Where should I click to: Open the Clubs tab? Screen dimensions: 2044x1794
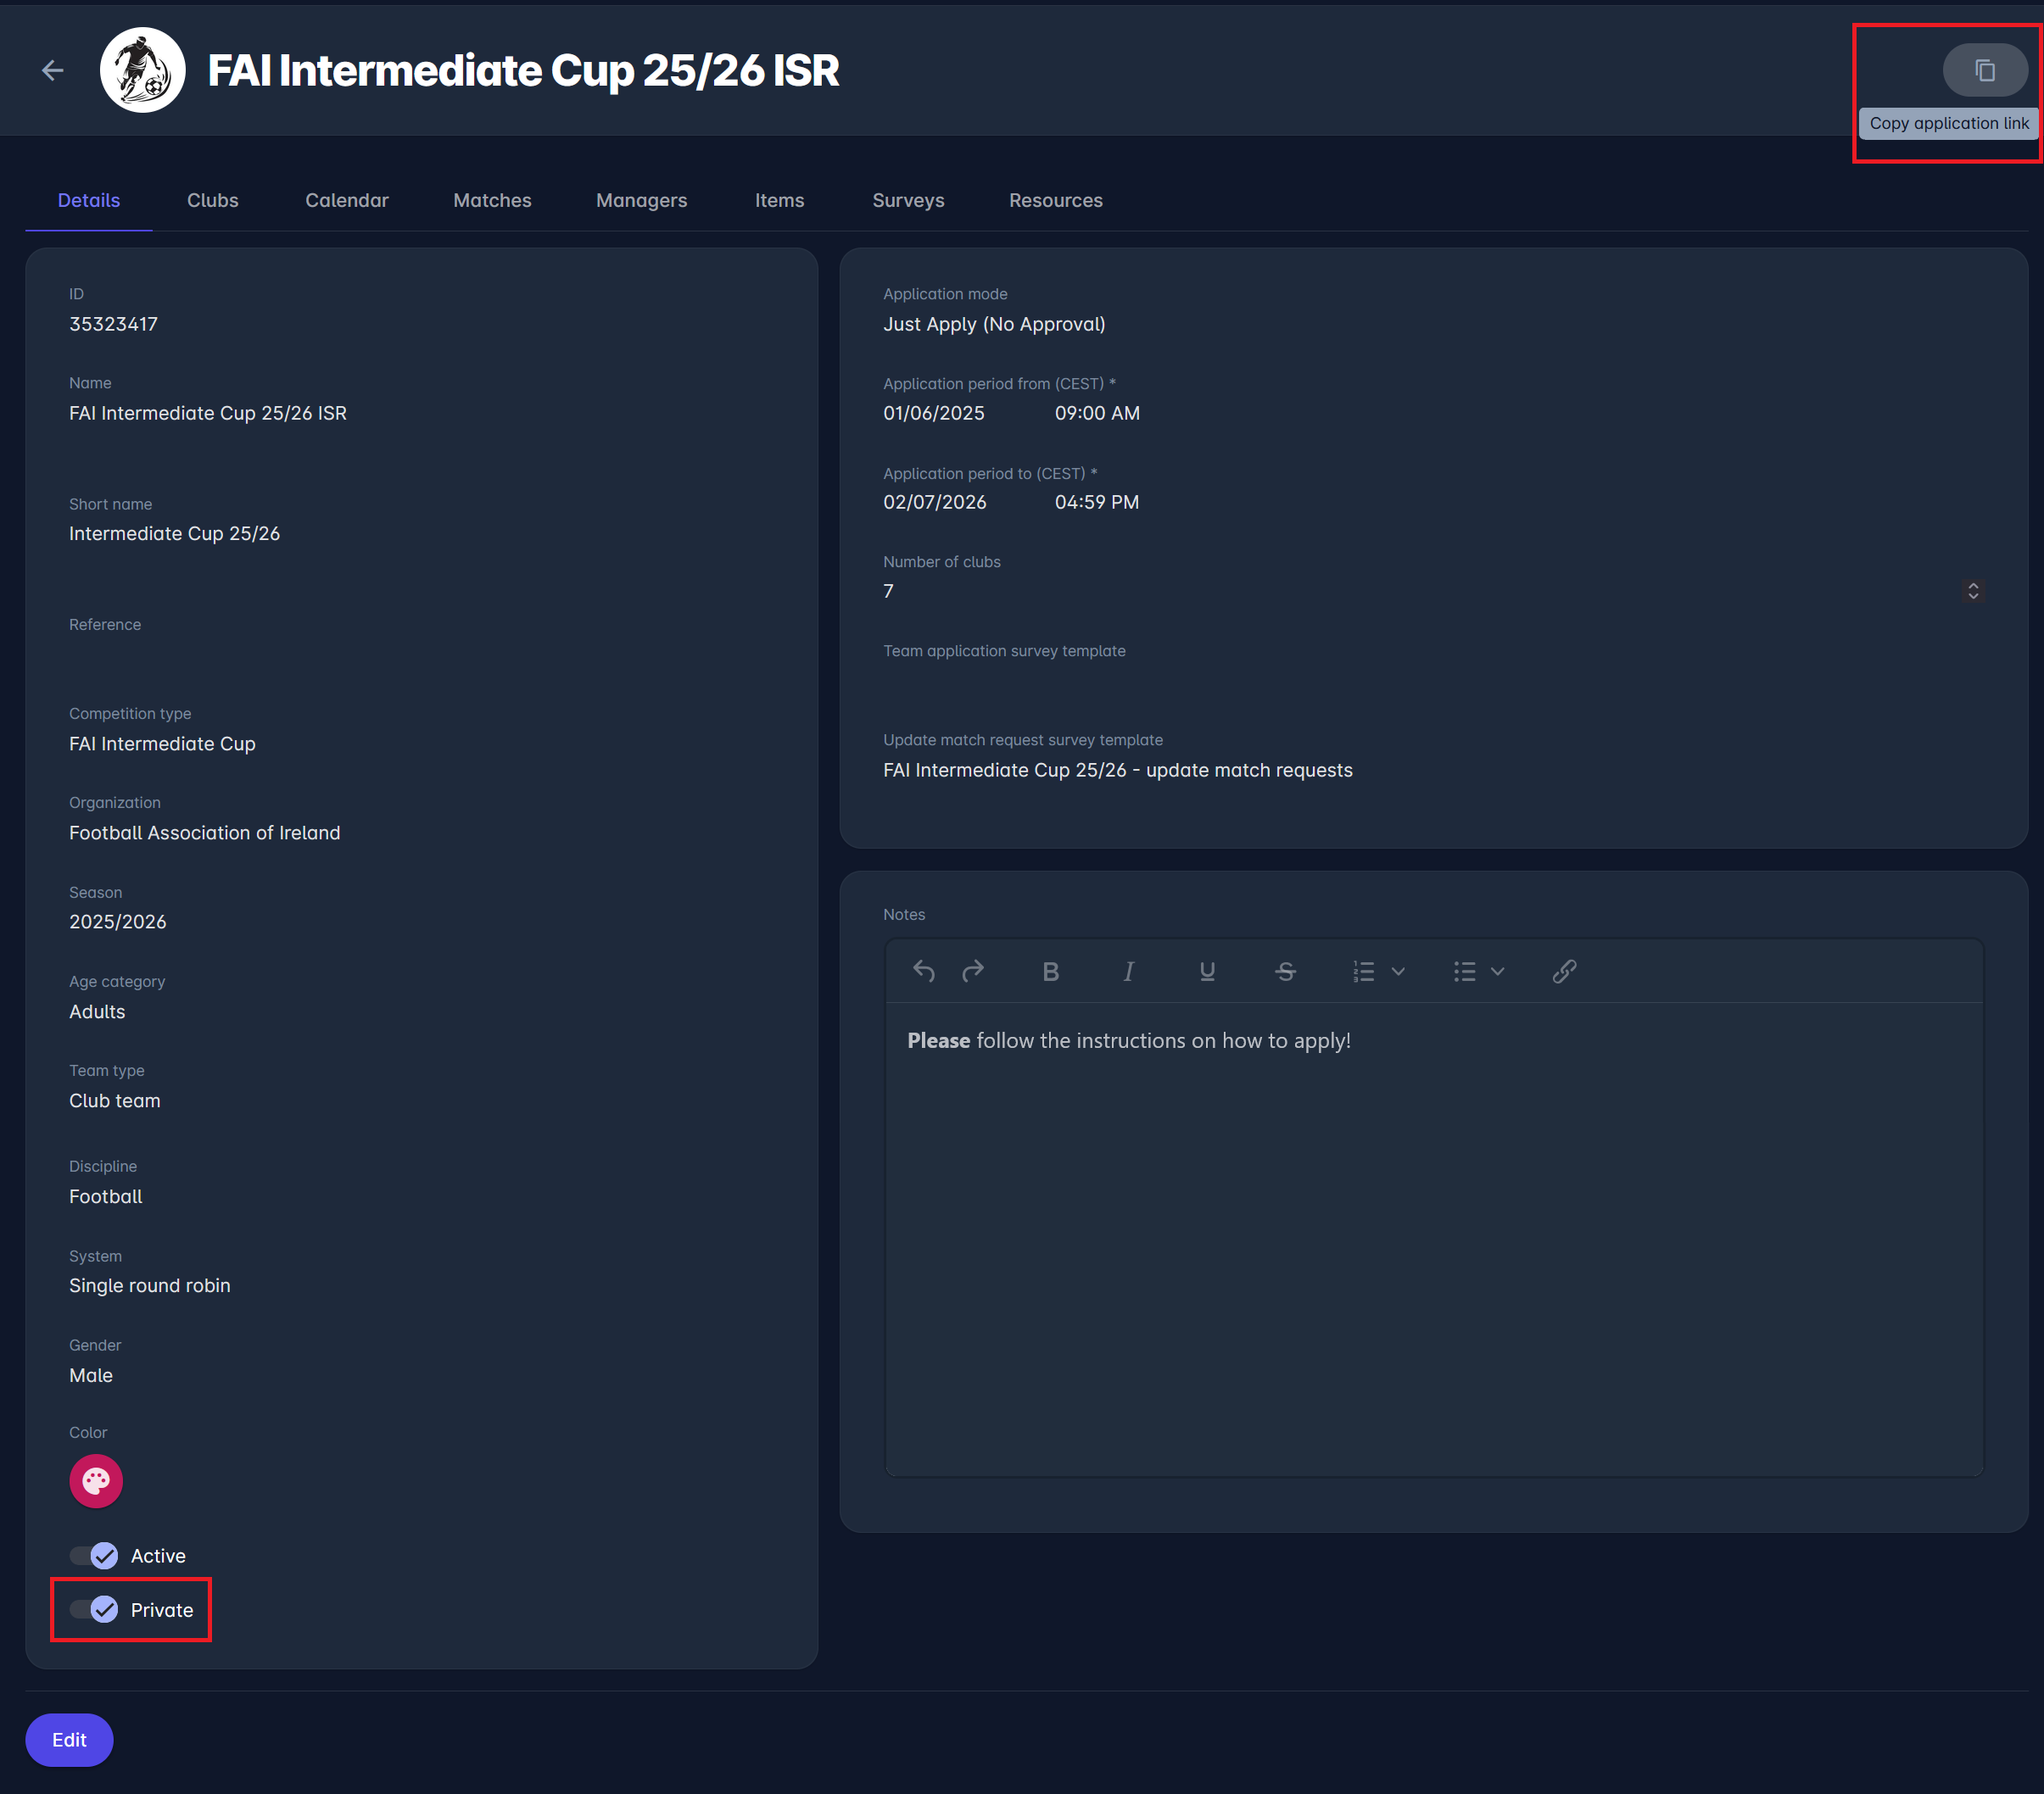[213, 200]
